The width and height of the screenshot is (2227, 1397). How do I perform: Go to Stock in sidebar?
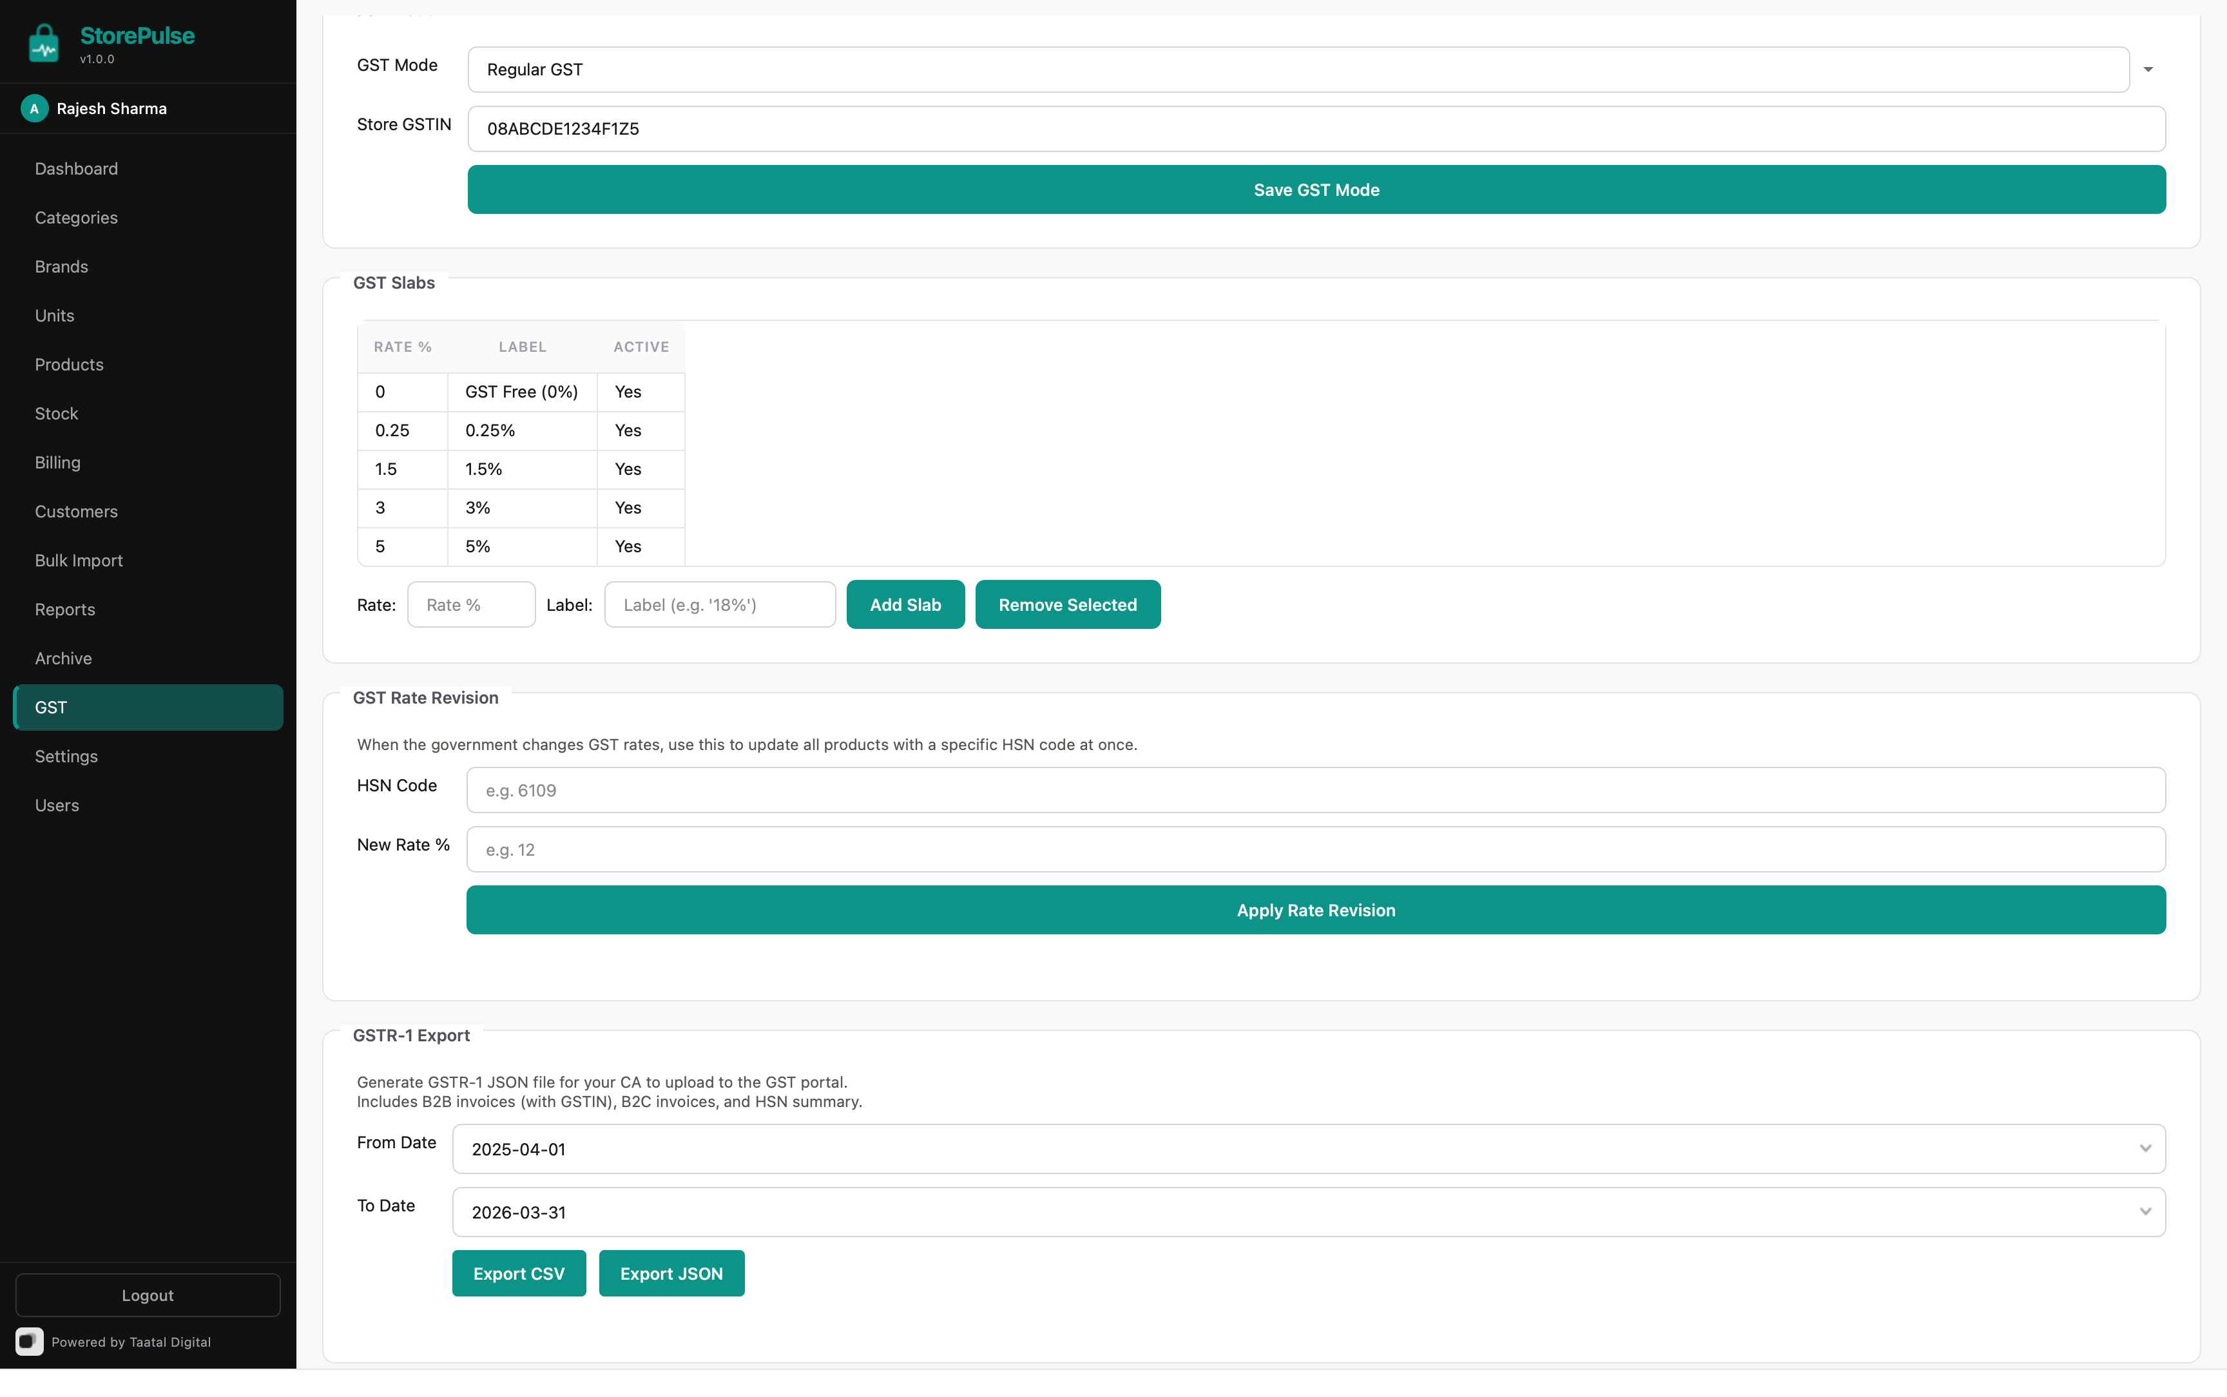148,413
